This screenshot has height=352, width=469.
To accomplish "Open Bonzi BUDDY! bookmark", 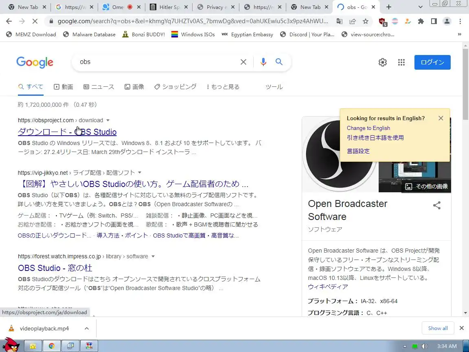I will (x=144, y=34).
